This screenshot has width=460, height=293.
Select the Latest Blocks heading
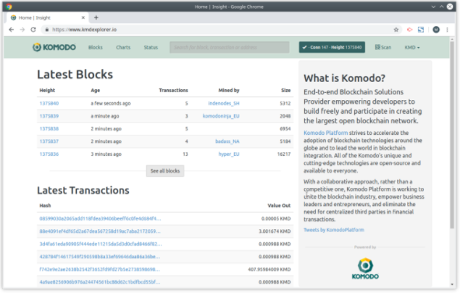tap(75, 75)
